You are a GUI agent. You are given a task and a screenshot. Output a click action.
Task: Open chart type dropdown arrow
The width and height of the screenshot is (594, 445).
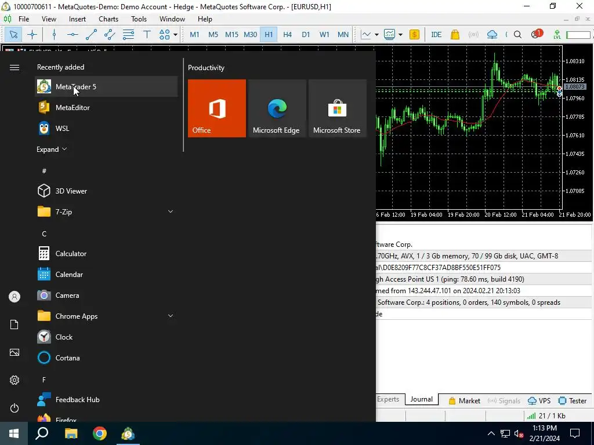[x=376, y=34]
